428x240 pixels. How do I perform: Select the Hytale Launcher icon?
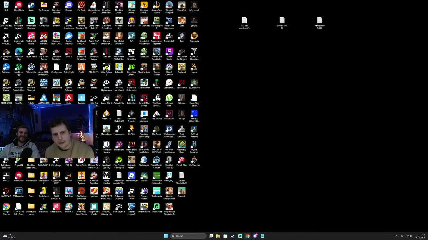[x=194, y=147]
